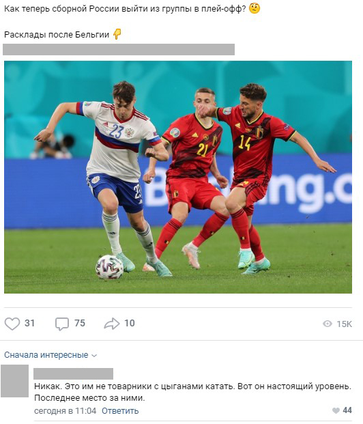363x424 pixels.
Task: Click the share count 10
Action: tap(130, 323)
